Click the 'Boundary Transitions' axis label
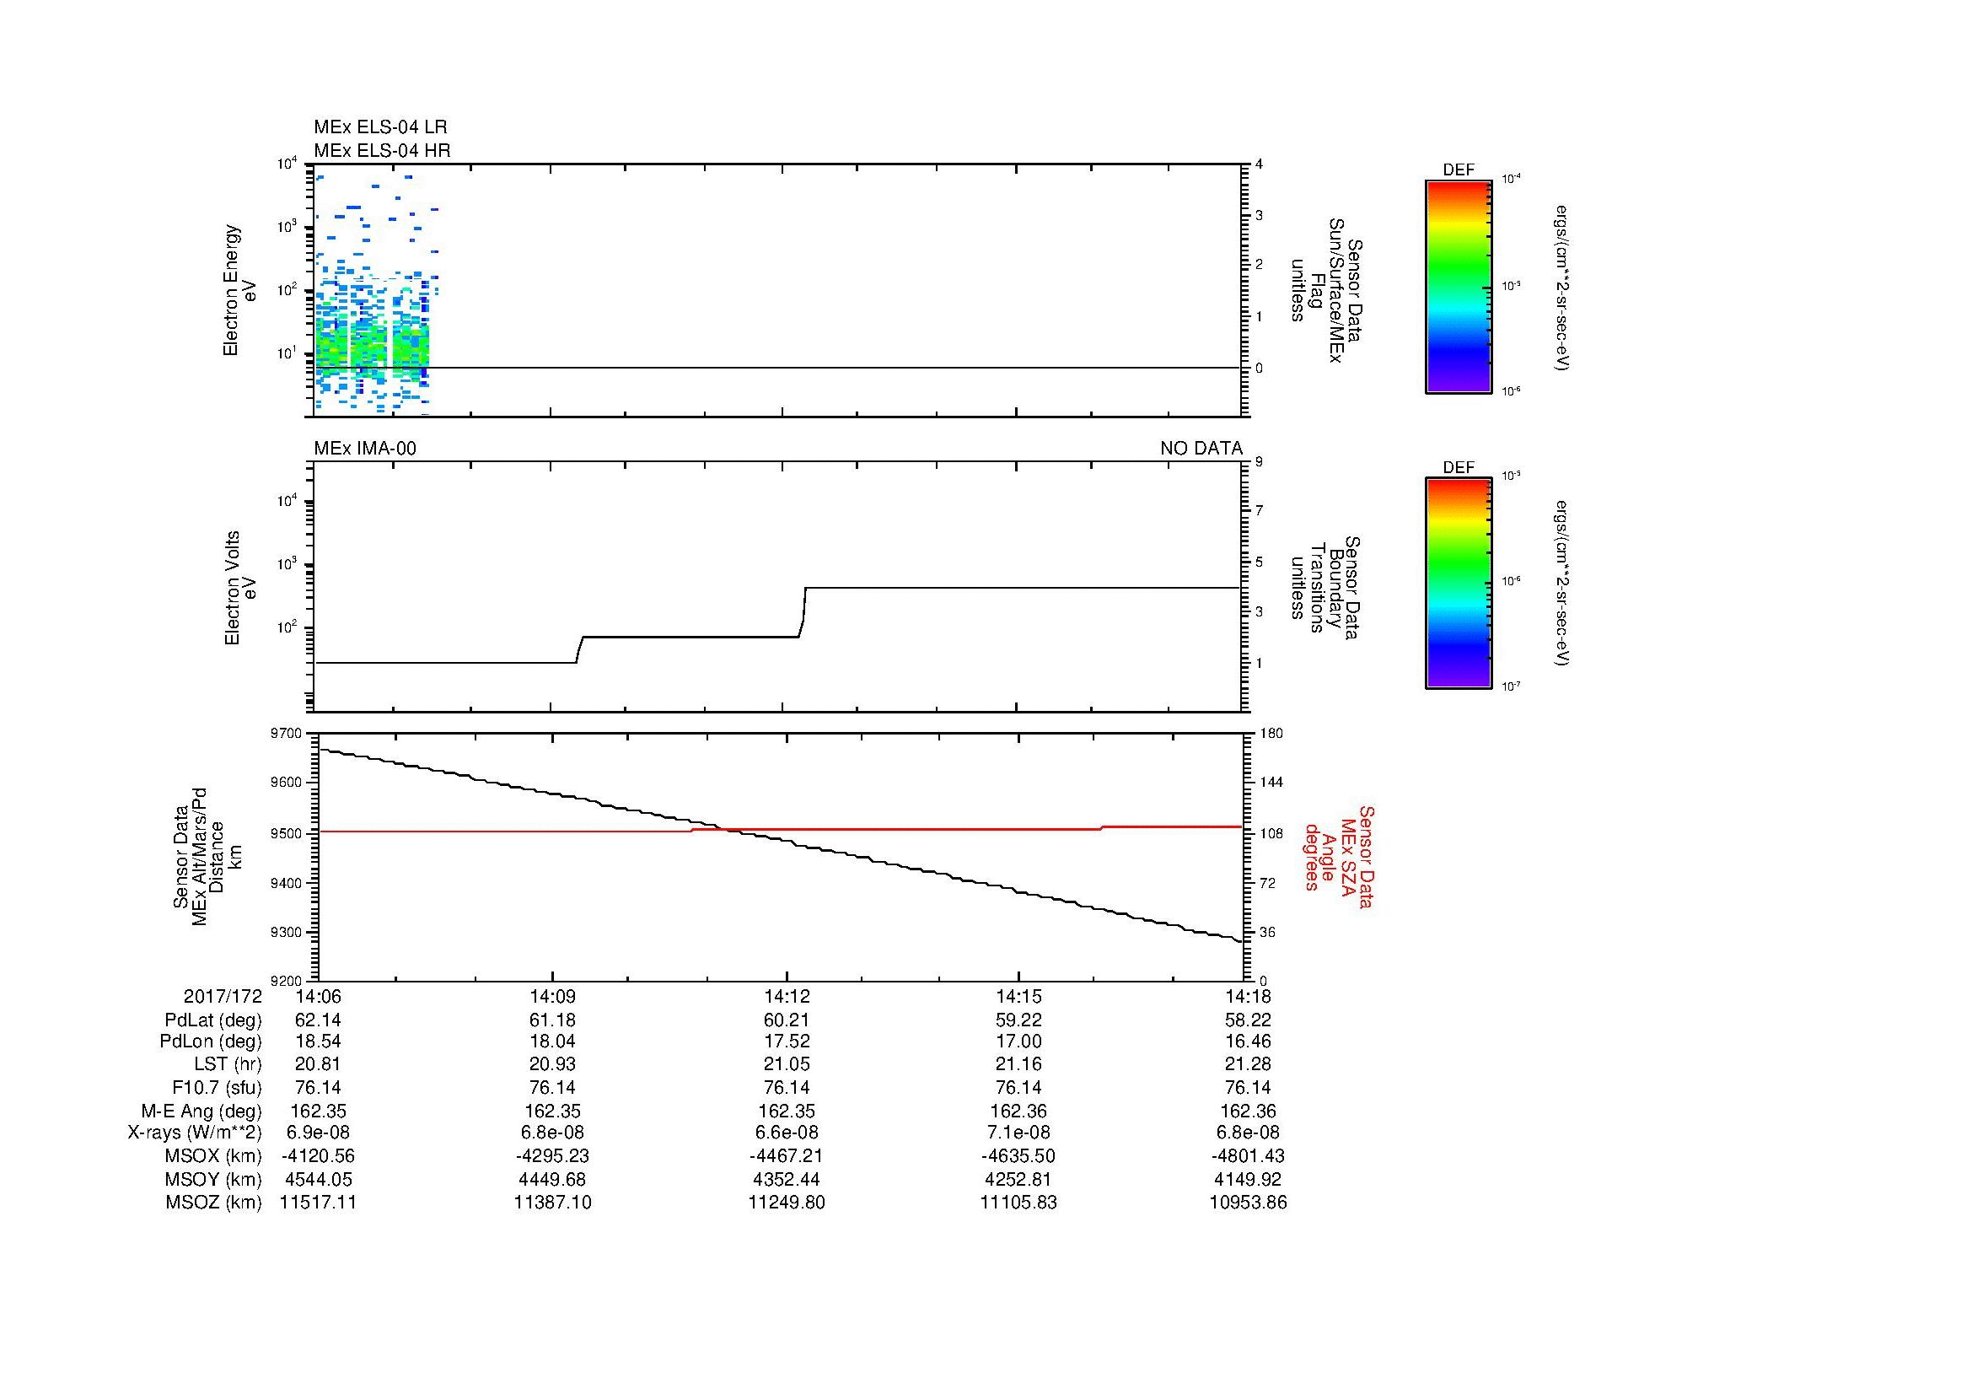The width and height of the screenshot is (1972, 1394). click(x=1328, y=589)
